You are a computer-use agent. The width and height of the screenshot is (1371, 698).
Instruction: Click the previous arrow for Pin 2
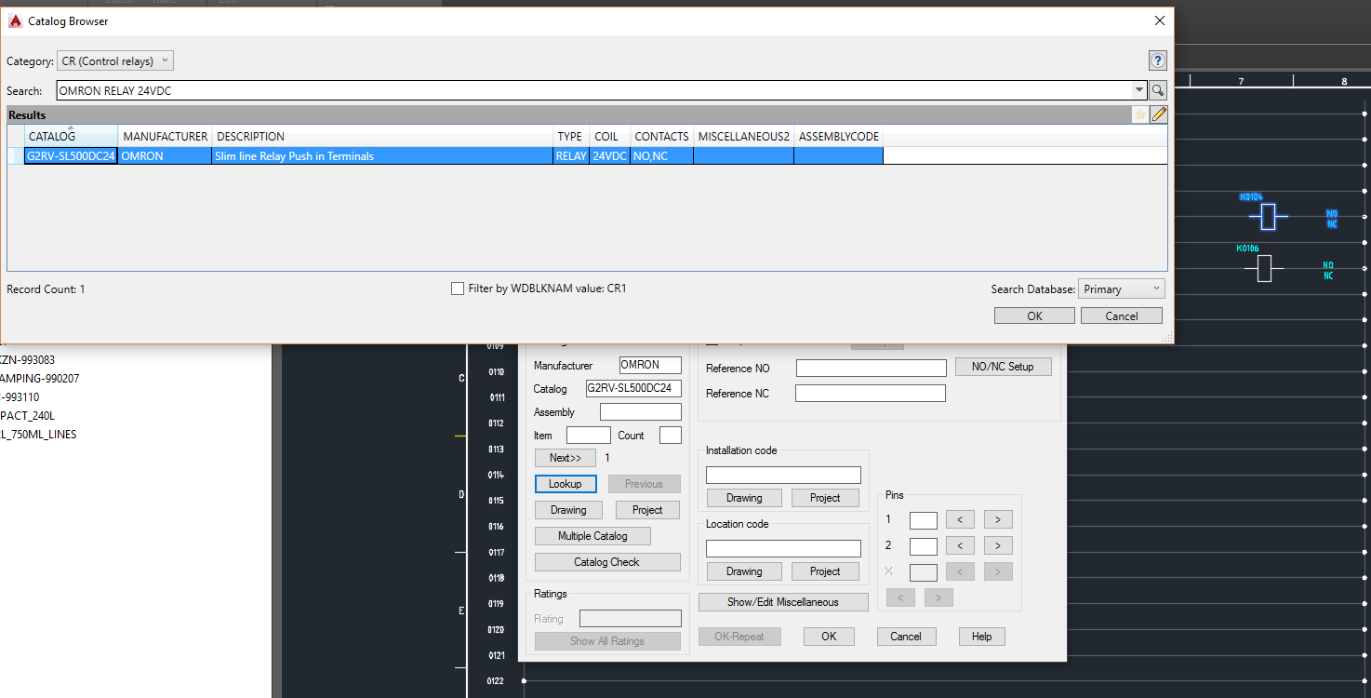click(960, 546)
